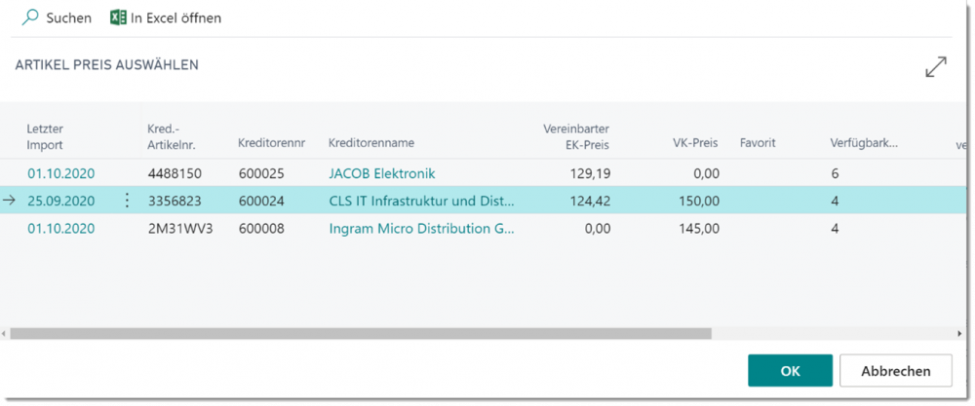Image resolution: width=975 pixels, height=406 pixels.
Task: Click the 25.09.2020 import date
Action: tap(60, 202)
